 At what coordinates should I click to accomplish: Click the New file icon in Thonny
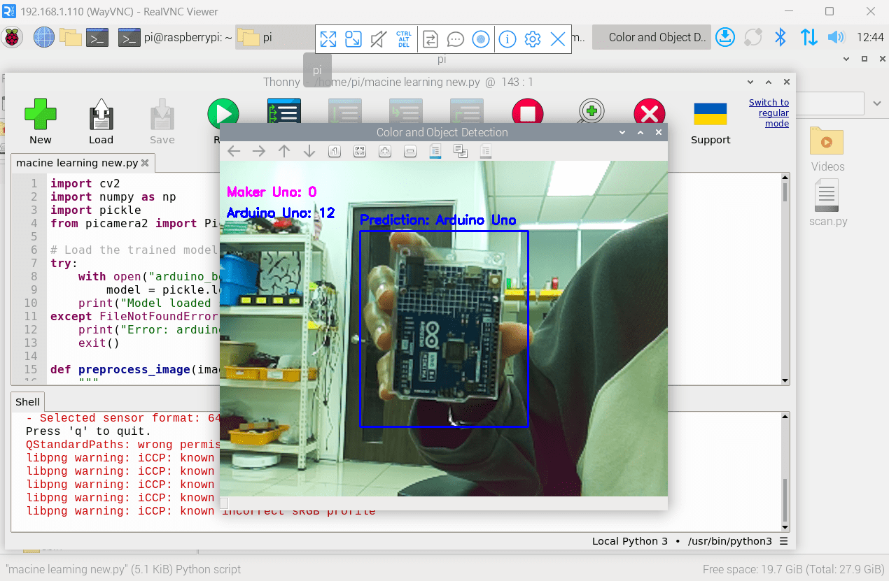tap(40, 115)
